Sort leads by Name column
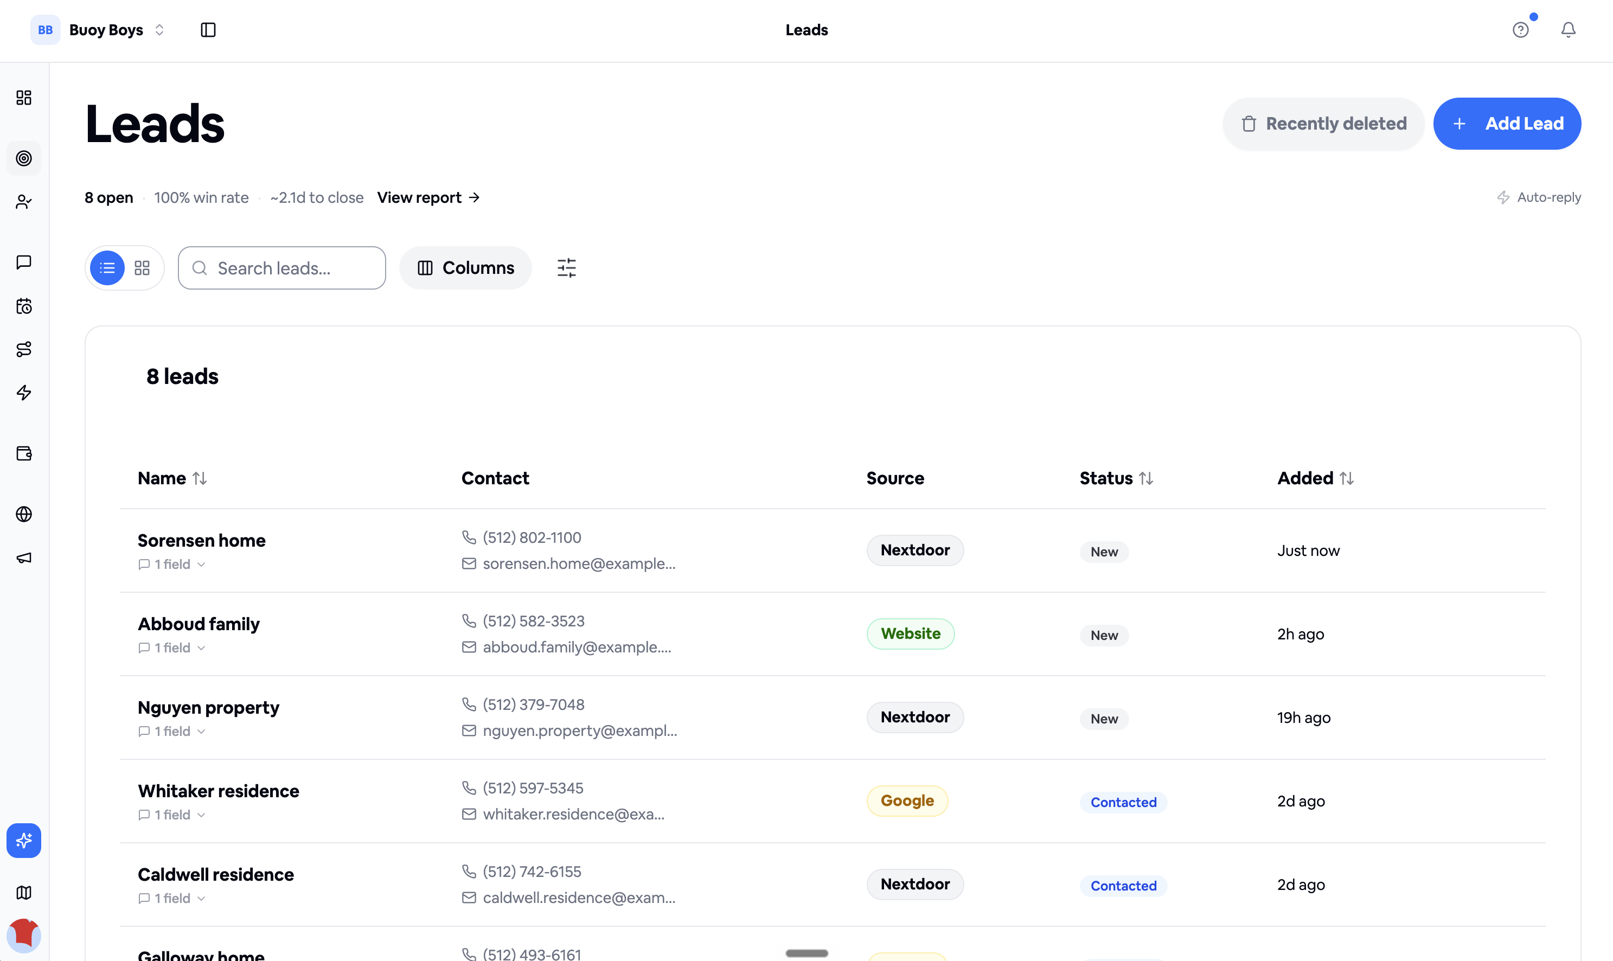Screen dimensions: 1613x961 172,478
